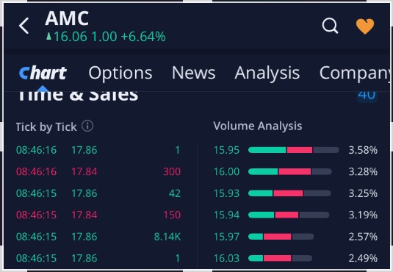The height and width of the screenshot is (272, 393).
Task: Tap the back arrow icon
Action: [x=24, y=26]
